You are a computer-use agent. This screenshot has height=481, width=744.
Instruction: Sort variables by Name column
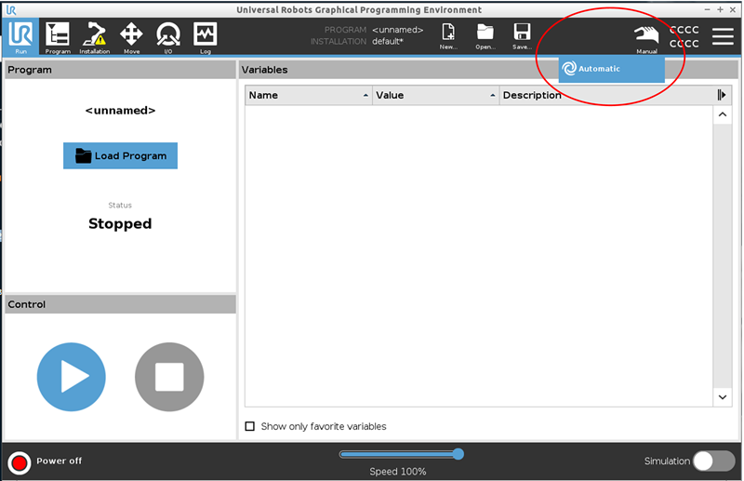click(309, 96)
